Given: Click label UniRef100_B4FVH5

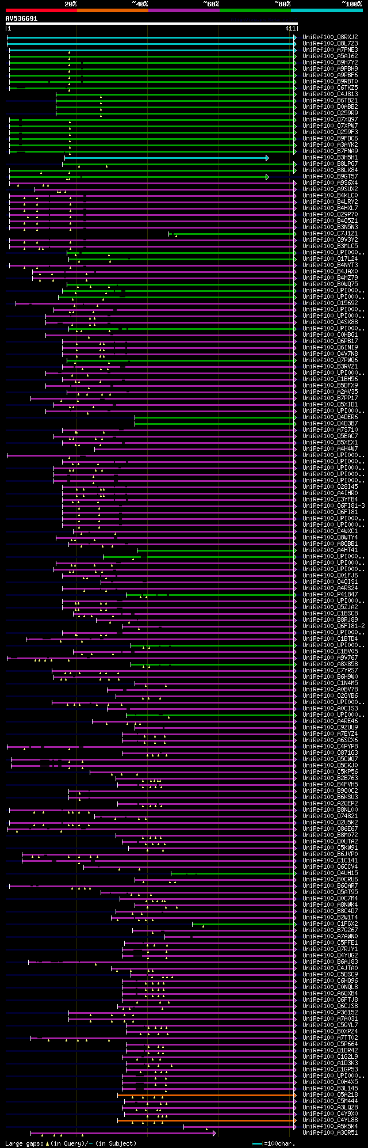Looking at the screenshot, I should [330, 785].
